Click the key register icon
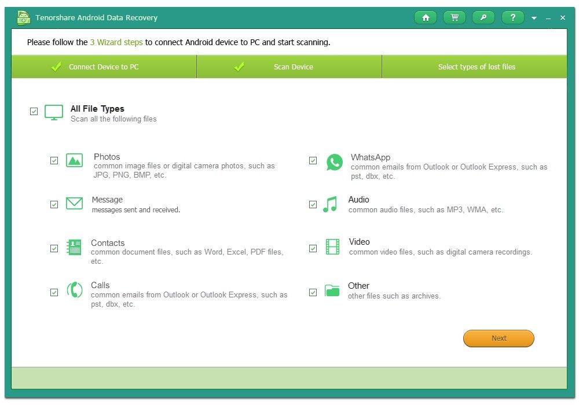This screenshot has height=405, width=579. [x=483, y=17]
